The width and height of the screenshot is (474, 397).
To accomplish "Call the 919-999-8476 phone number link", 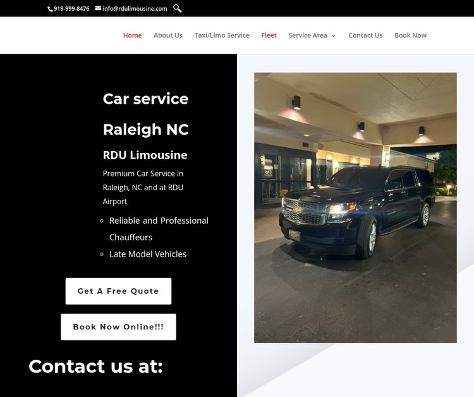I will coord(71,9).
